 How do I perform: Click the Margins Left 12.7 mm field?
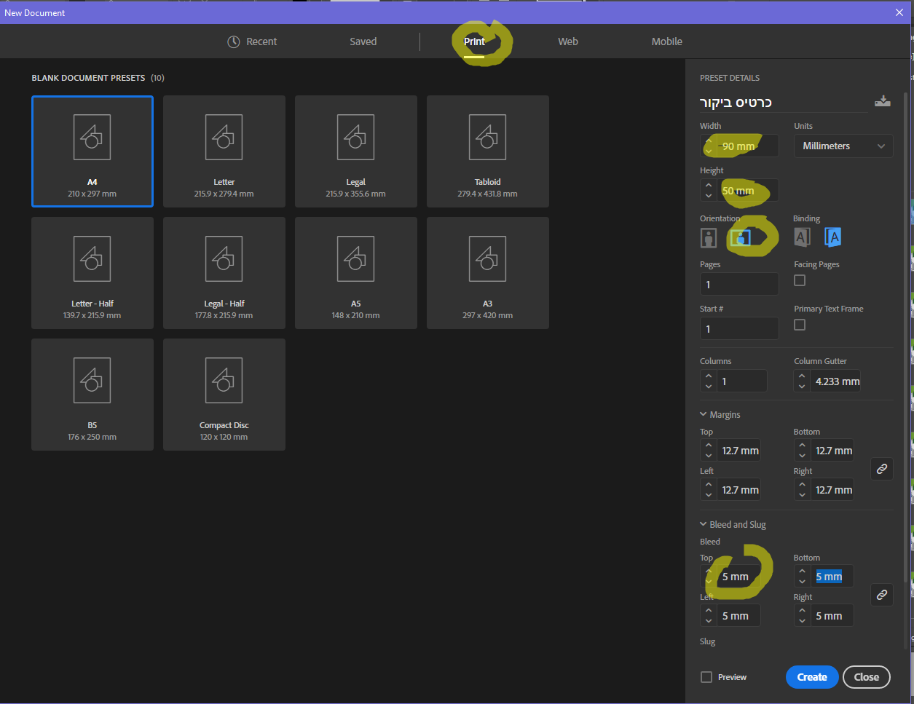(x=739, y=490)
